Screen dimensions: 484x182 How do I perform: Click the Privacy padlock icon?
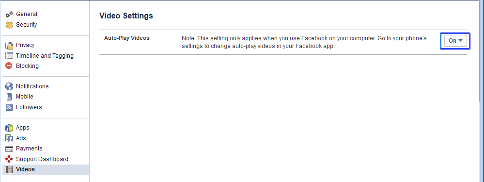[x=9, y=46]
